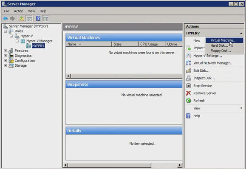Viewport: 246px width, 169px height.
Task: Click the Inspect Disk... action
Action: pyautogui.click(x=204, y=78)
